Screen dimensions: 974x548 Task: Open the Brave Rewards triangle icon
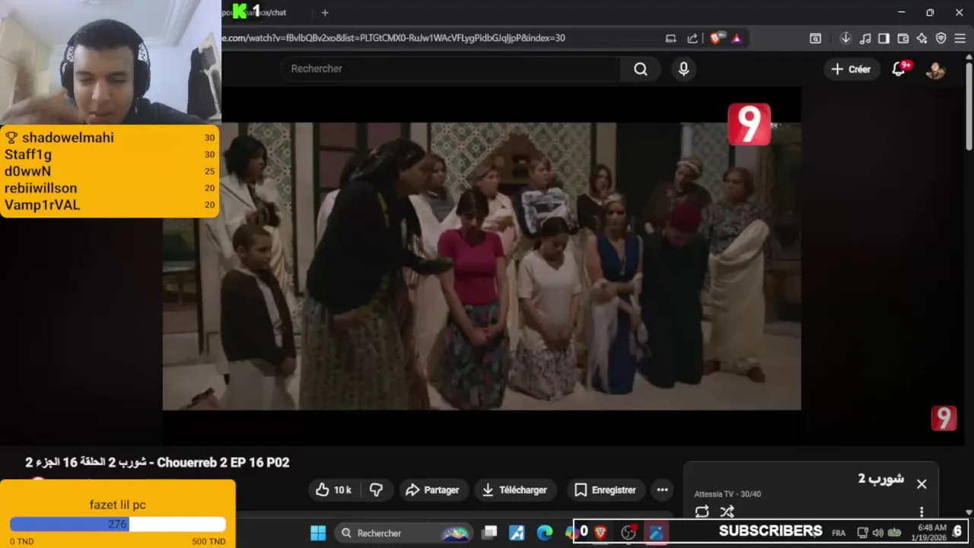pyautogui.click(x=737, y=38)
